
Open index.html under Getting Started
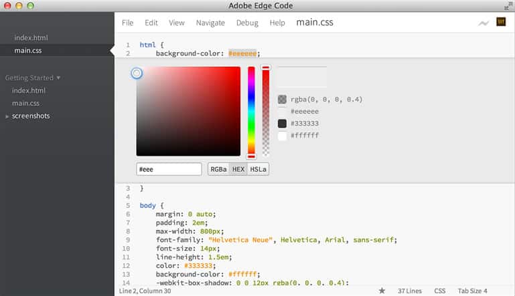(29, 90)
